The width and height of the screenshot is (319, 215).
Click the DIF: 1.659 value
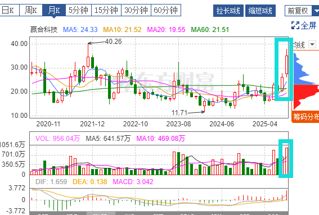point(51,181)
